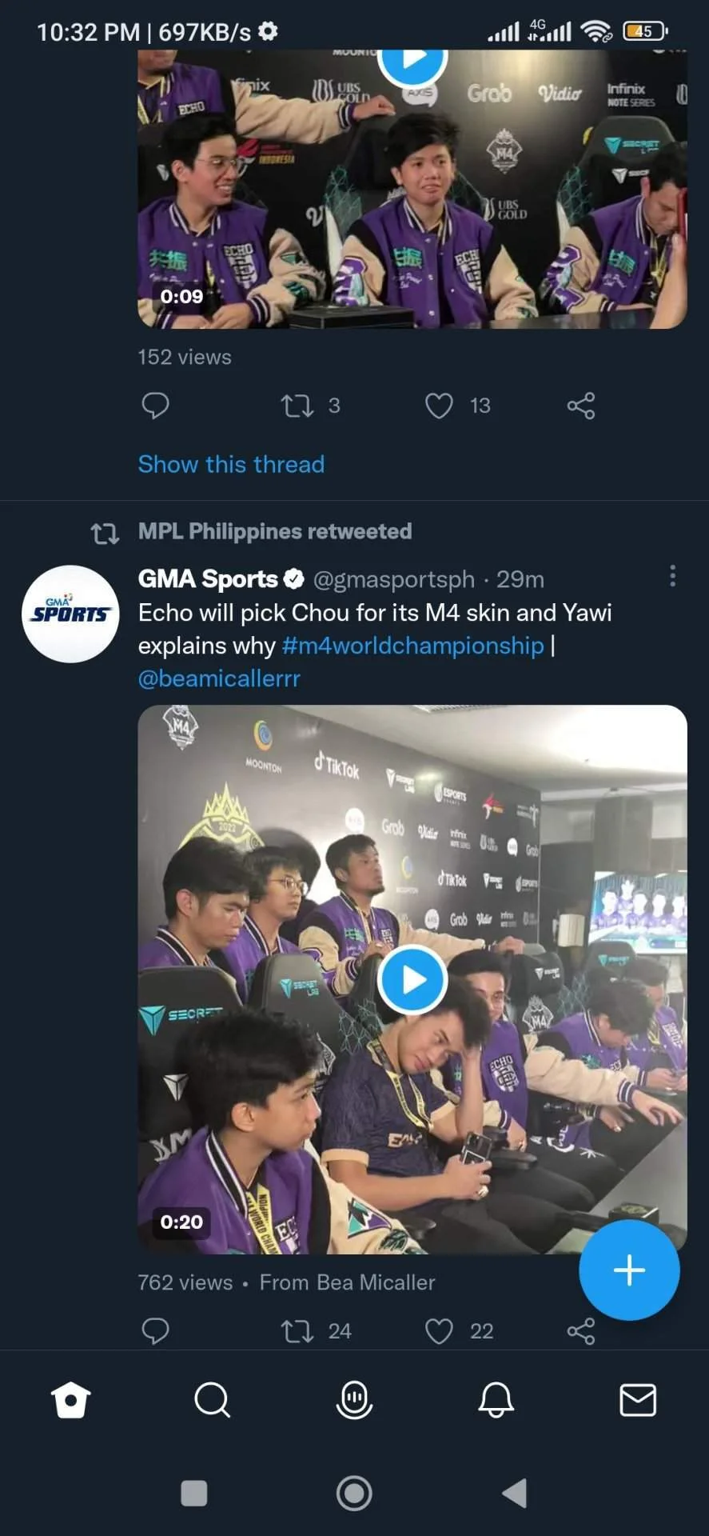The width and height of the screenshot is (709, 1536).
Task: Open the #m4worldchampionship hashtag
Action: click(x=413, y=646)
